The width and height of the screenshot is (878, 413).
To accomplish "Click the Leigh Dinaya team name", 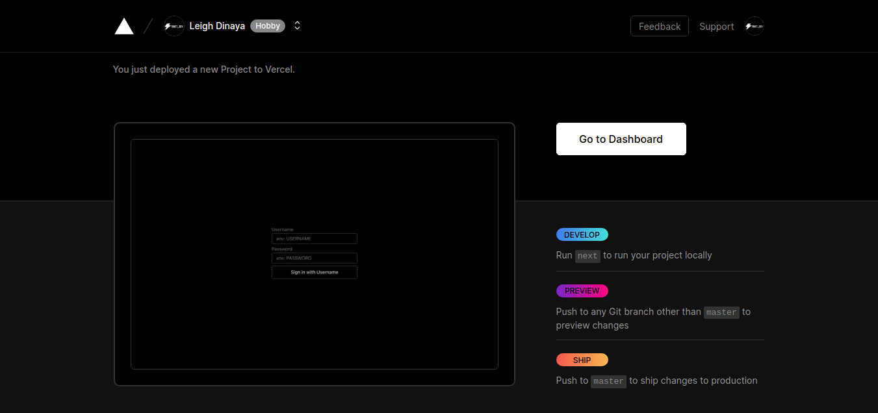I will click(217, 26).
